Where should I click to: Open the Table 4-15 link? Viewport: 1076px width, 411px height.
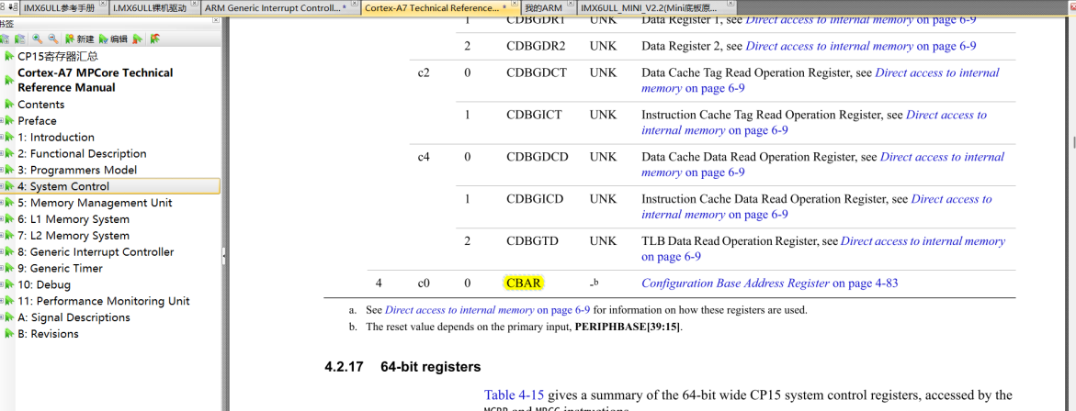point(514,395)
